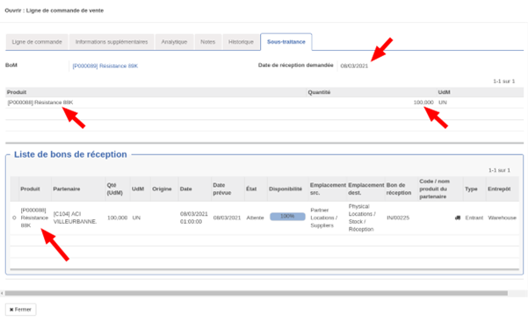This screenshot has height=321, width=528.
Task: Click the horizontal scrollbar at the bottom
Action: (x=257, y=294)
